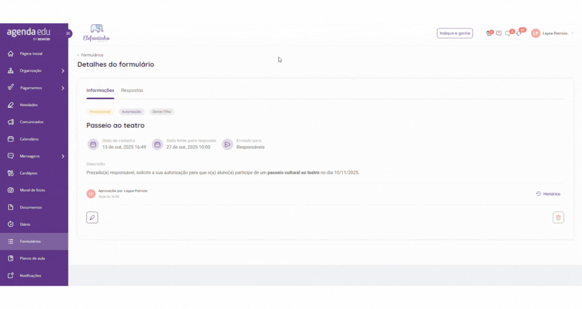Click the Passeio ao teatro title
The height and width of the screenshot is (309, 582).
(x=115, y=125)
